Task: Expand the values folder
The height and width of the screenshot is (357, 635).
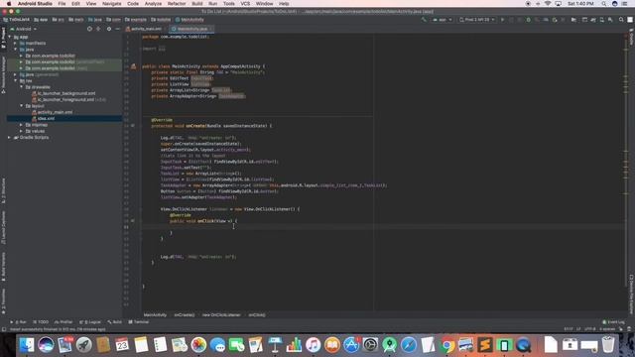Action: (x=22, y=131)
